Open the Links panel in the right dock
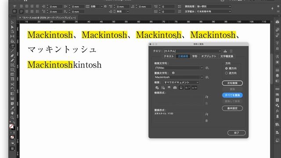The image size is (281, 158). coord(277,89)
